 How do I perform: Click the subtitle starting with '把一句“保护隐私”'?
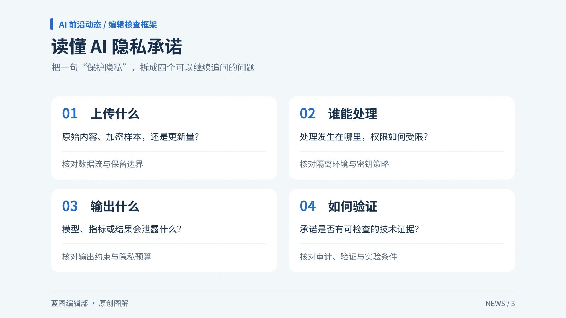point(153,67)
